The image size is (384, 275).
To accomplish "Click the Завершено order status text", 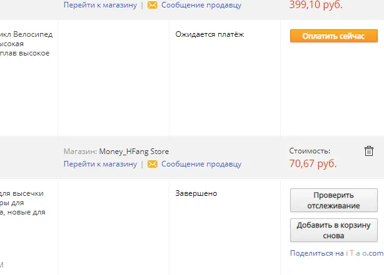I will click(196, 193).
